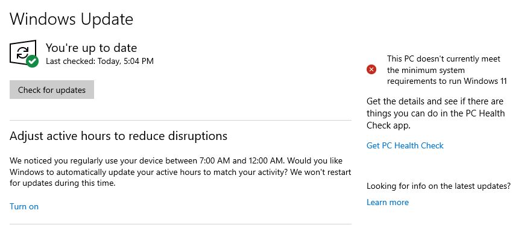This screenshot has height=225, width=524.
Task: Click the 'Get the details' PC Health paragraph
Action: tap(436, 113)
